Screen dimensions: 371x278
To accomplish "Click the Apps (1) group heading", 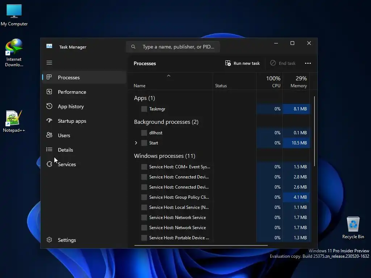I will (144, 98).
